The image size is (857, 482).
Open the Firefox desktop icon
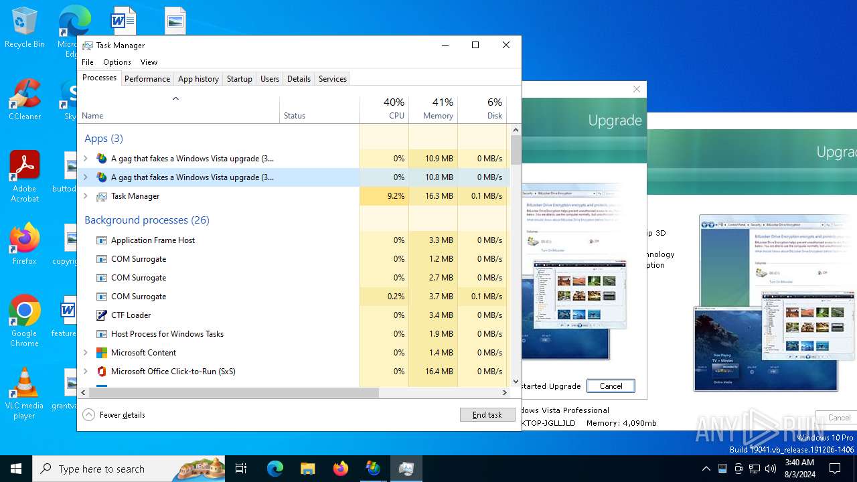(x=24, y=244)
